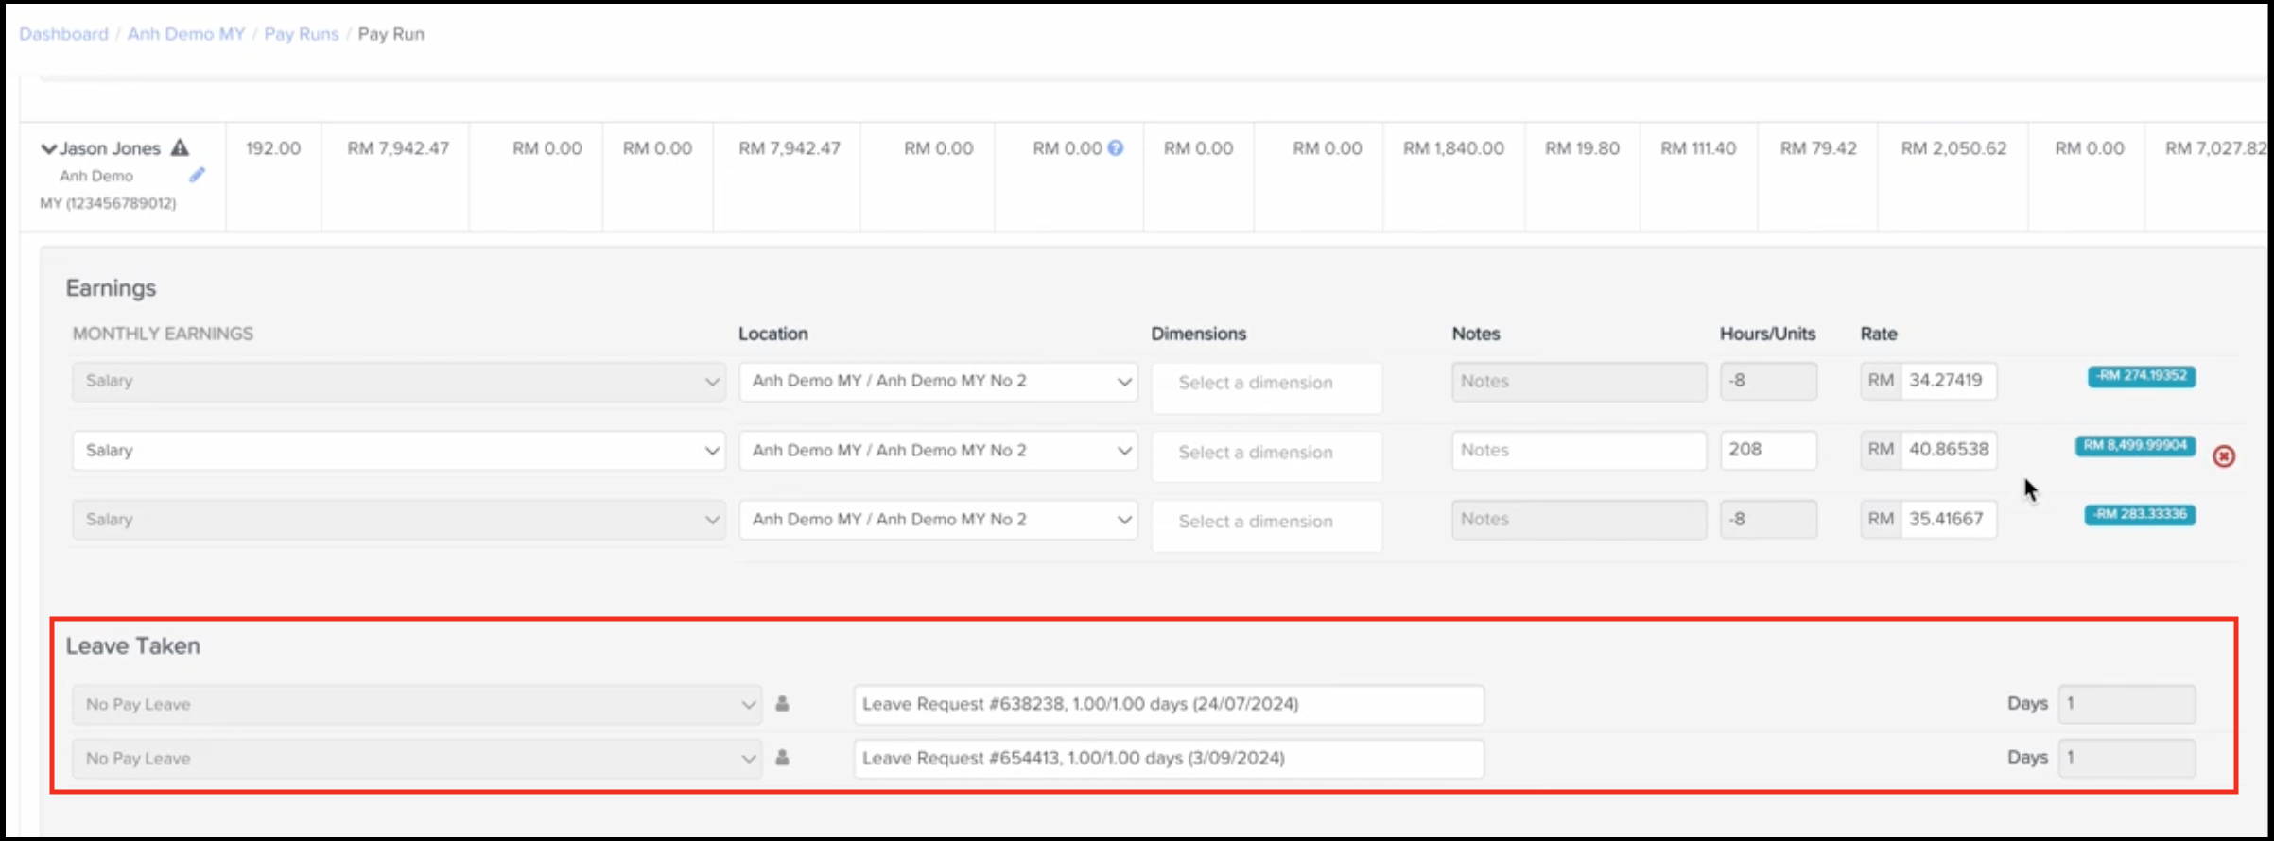Click the RM 8,499.99904 amount badge
The image size is (2274, 841).
coord(2135,445)
